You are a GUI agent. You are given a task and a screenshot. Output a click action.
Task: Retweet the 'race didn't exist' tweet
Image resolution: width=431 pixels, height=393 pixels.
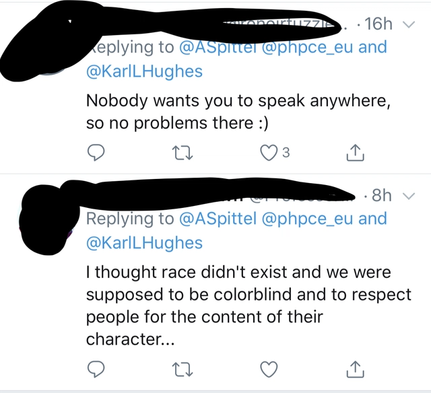point(183,369)
